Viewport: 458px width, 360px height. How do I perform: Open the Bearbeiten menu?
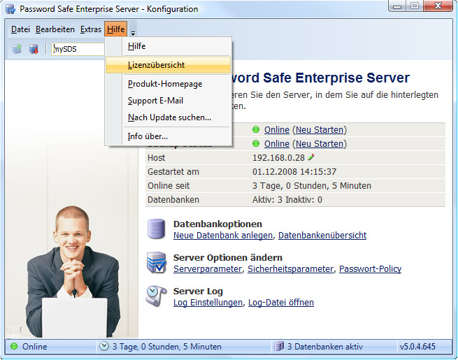(x=55, y=29)
